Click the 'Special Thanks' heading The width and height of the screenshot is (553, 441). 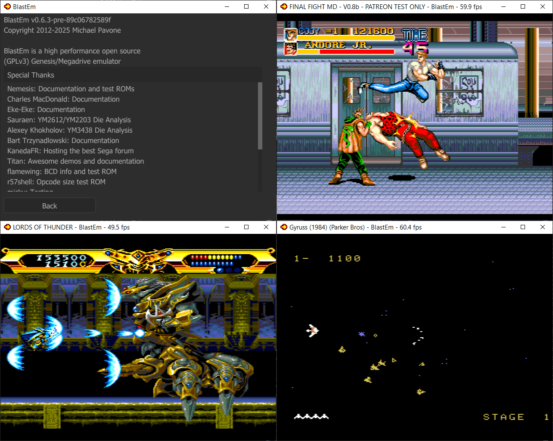click(x=31, y=75)
